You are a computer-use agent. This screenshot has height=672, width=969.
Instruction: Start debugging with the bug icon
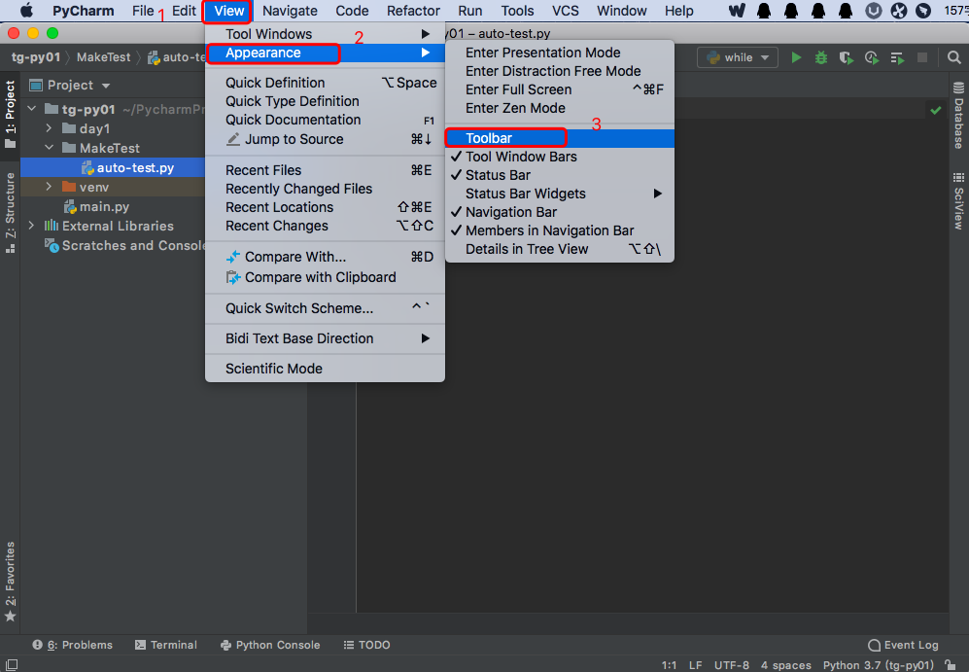[x=820, y=57]
